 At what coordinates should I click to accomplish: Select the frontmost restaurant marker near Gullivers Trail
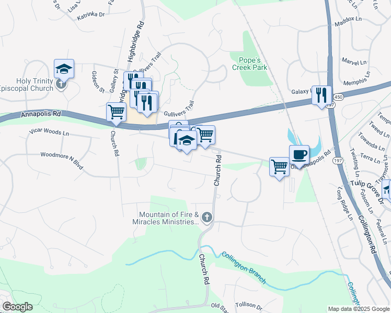(x=147, y=103)
